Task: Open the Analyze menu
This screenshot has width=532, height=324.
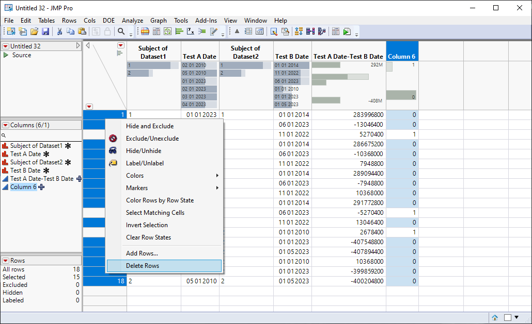Action: pyautogui.click(x=132, y=20)
